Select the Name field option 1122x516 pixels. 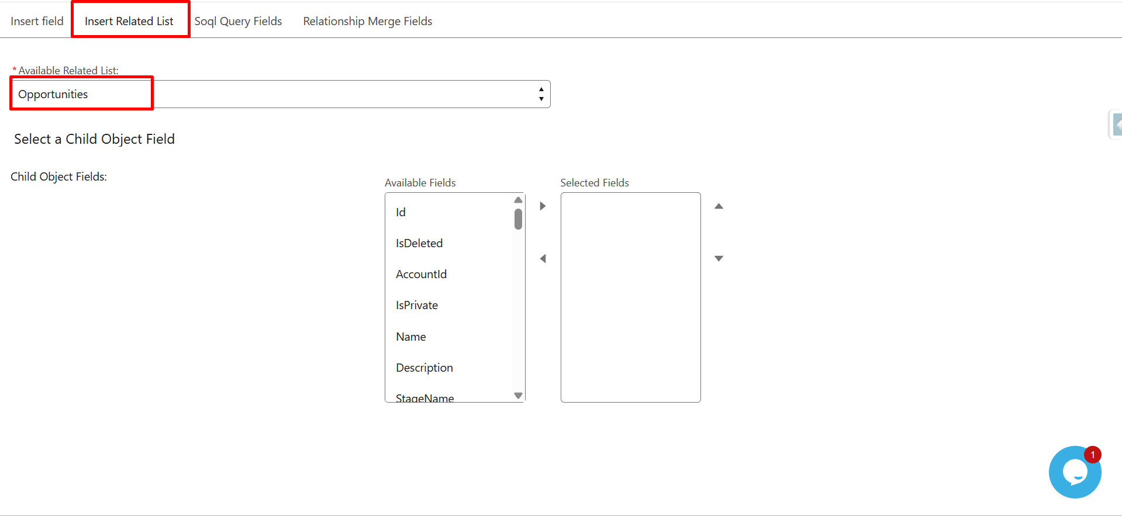tap(410, 337)
